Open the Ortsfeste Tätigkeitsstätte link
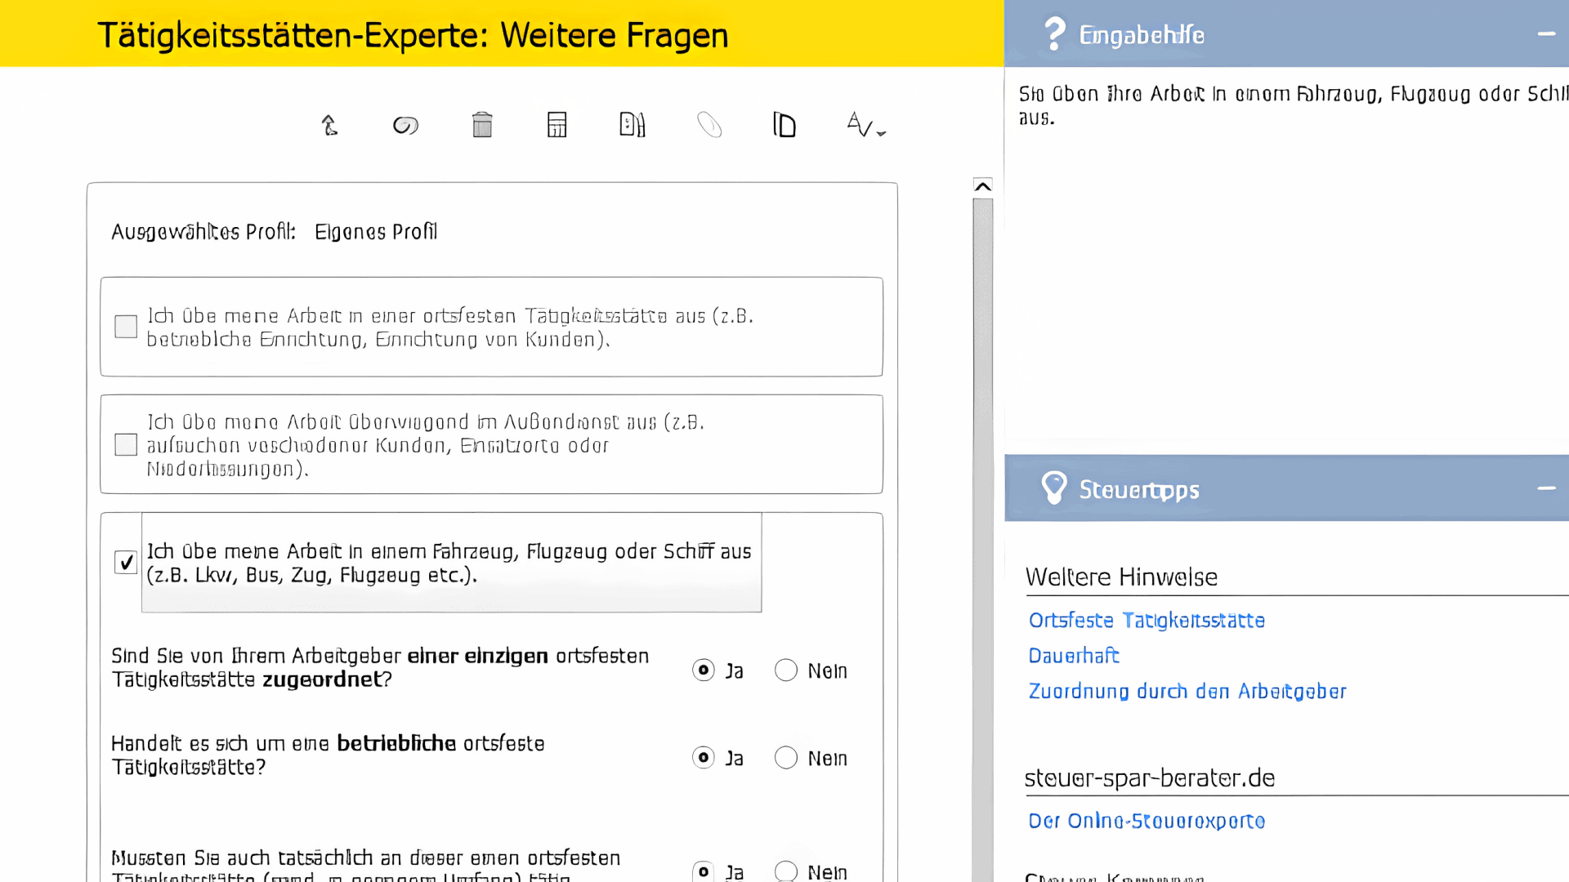The height and width of the screenshot is (882, 1569). [x=1146, y=621]
